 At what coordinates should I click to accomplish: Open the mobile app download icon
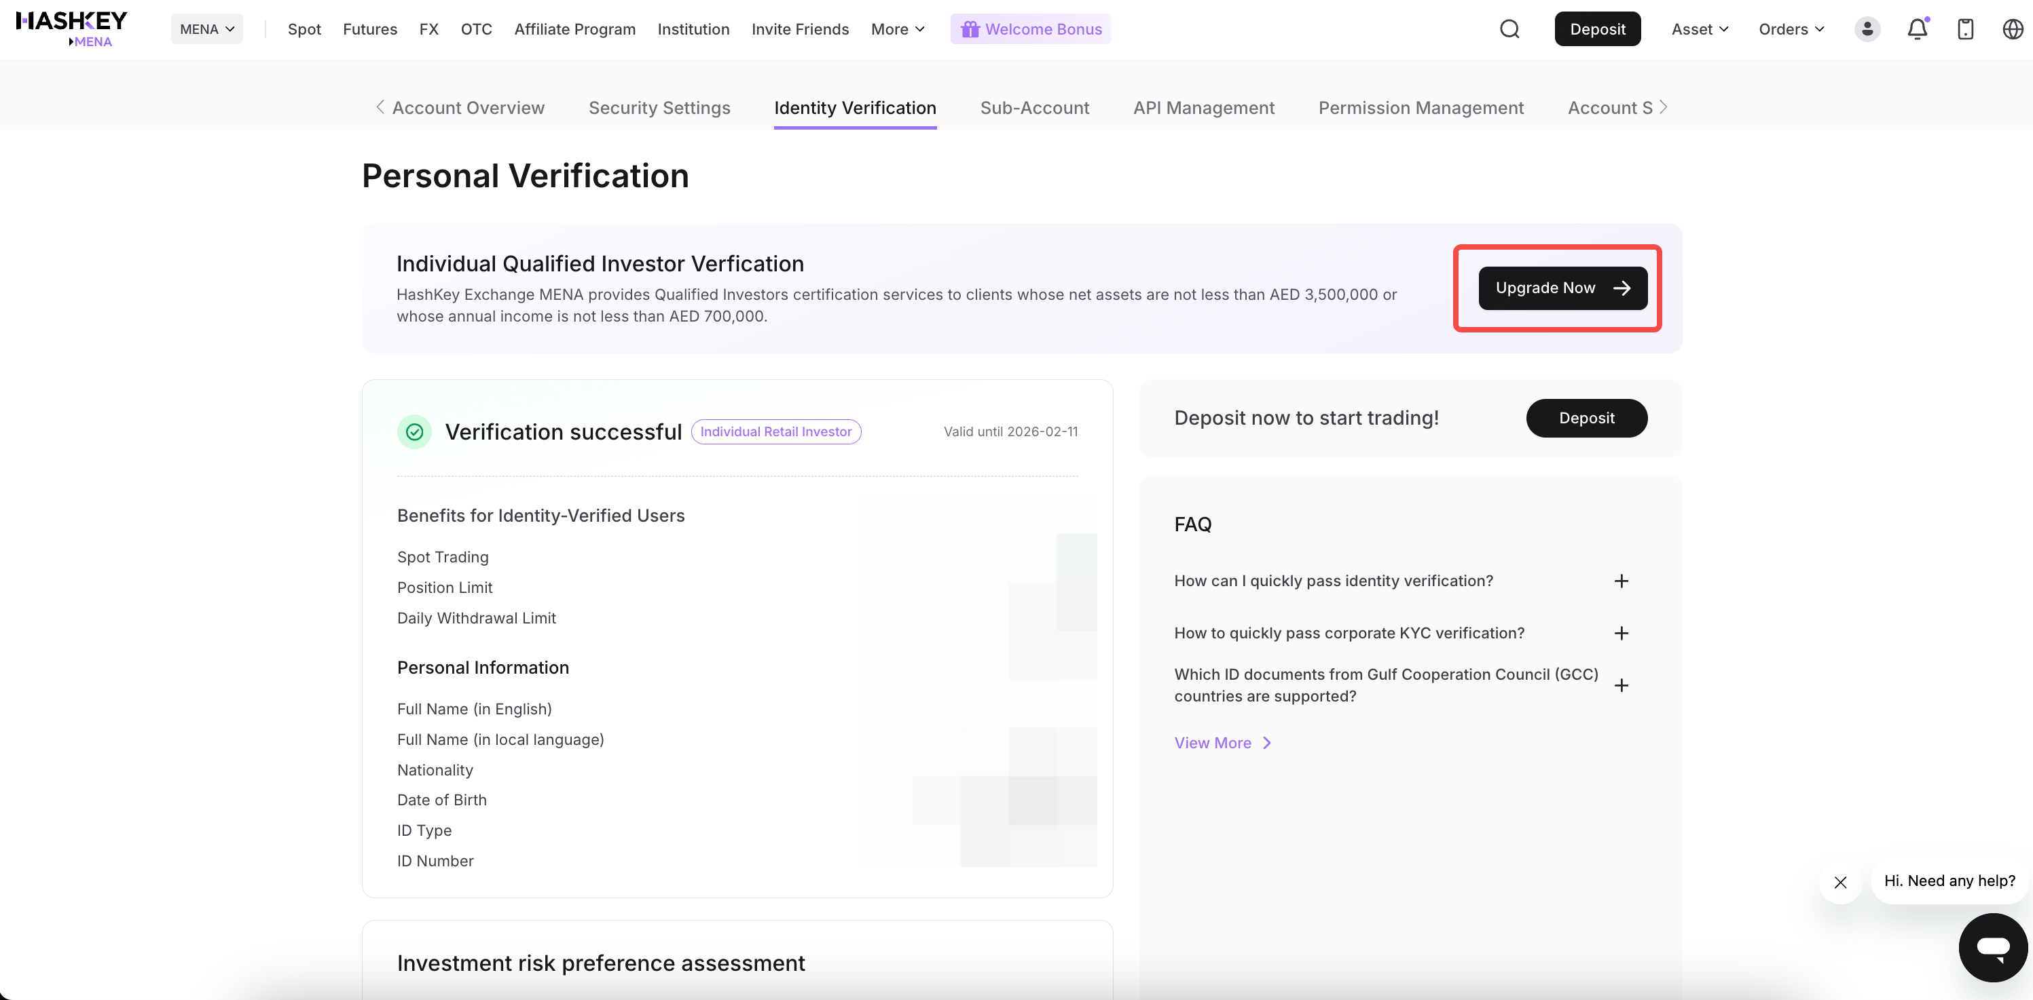[x=1965, y=29]
